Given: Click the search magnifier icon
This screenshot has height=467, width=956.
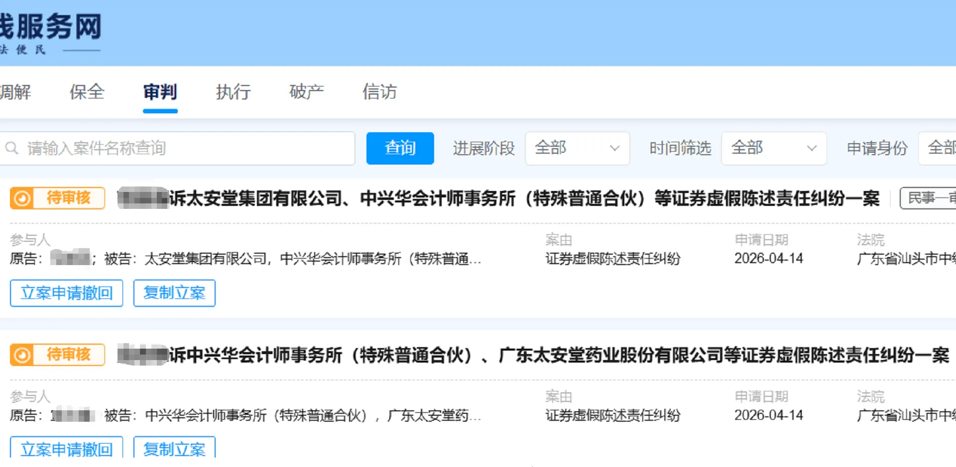Looking at the screenshot, I should pyautogui.click(x=12, y=148).
